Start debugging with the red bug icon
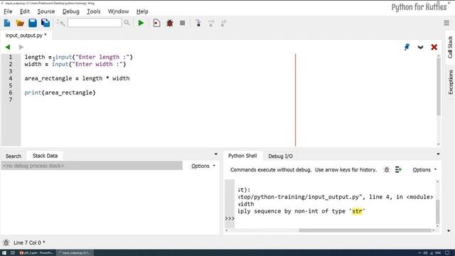The width and height of the screenshot is (455, 256). pos(170,23)
